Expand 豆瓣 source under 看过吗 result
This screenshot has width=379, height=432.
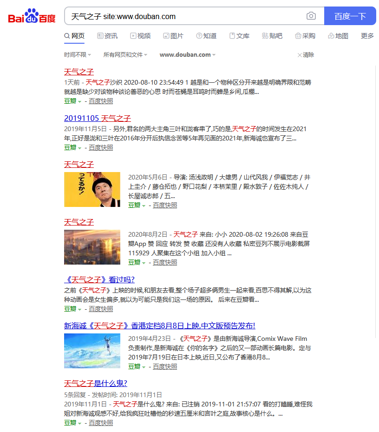[x=72, y=309]
